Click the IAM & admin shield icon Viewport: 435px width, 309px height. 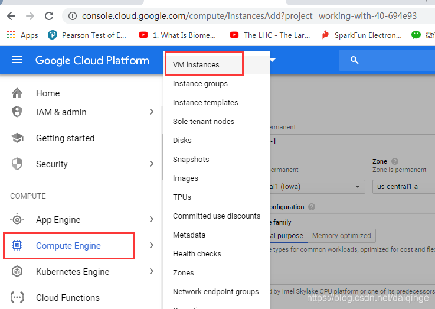point(17,112)
